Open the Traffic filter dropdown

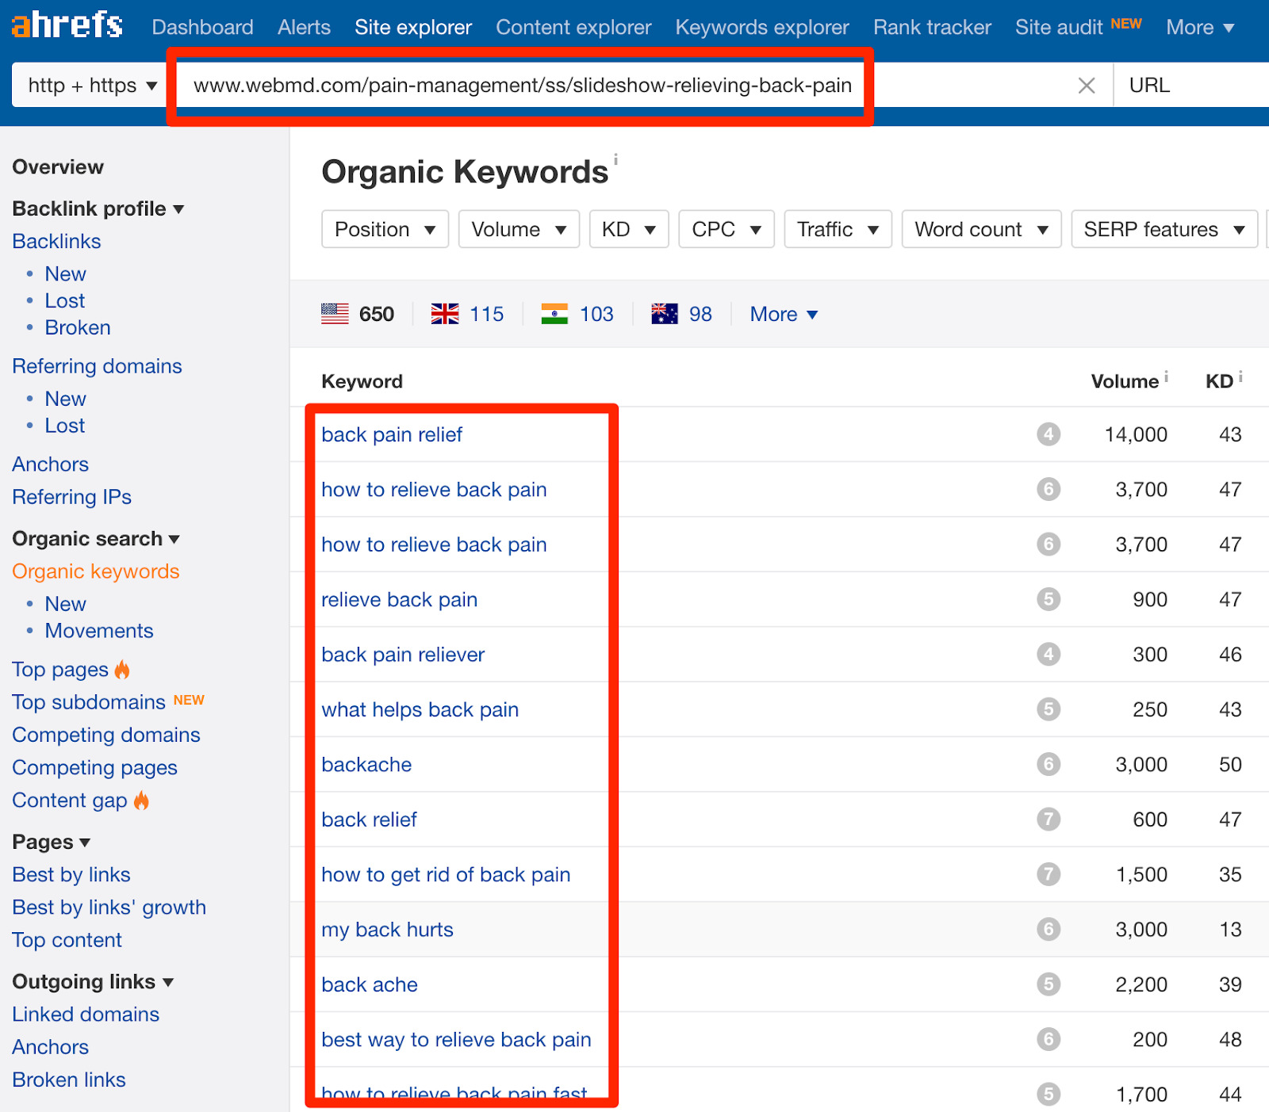click(x=838, y=229)
